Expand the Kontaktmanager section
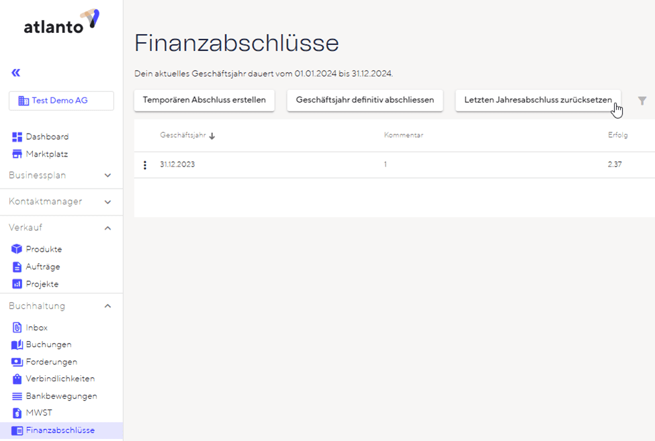The image size is (655, 441). pyautogui.click(x=107, y=201)
